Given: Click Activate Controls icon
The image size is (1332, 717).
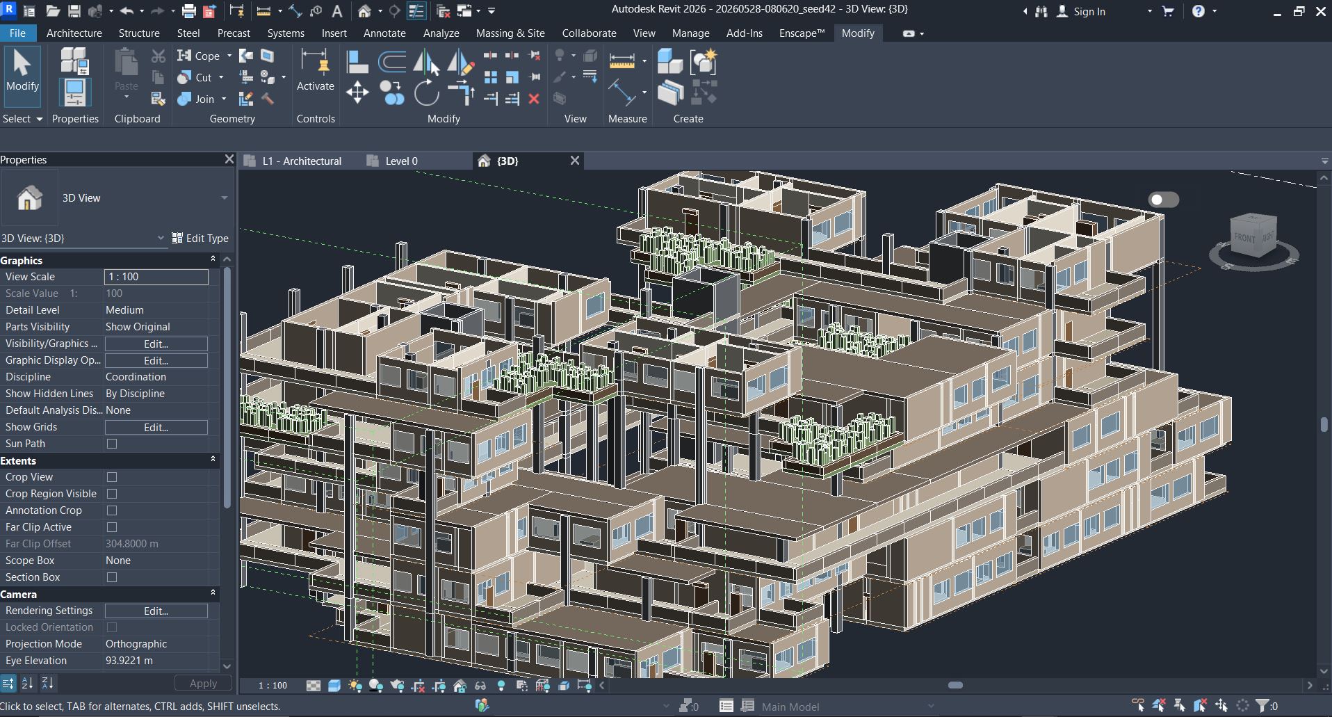Looking at the screenshot, I should [316, 63].
